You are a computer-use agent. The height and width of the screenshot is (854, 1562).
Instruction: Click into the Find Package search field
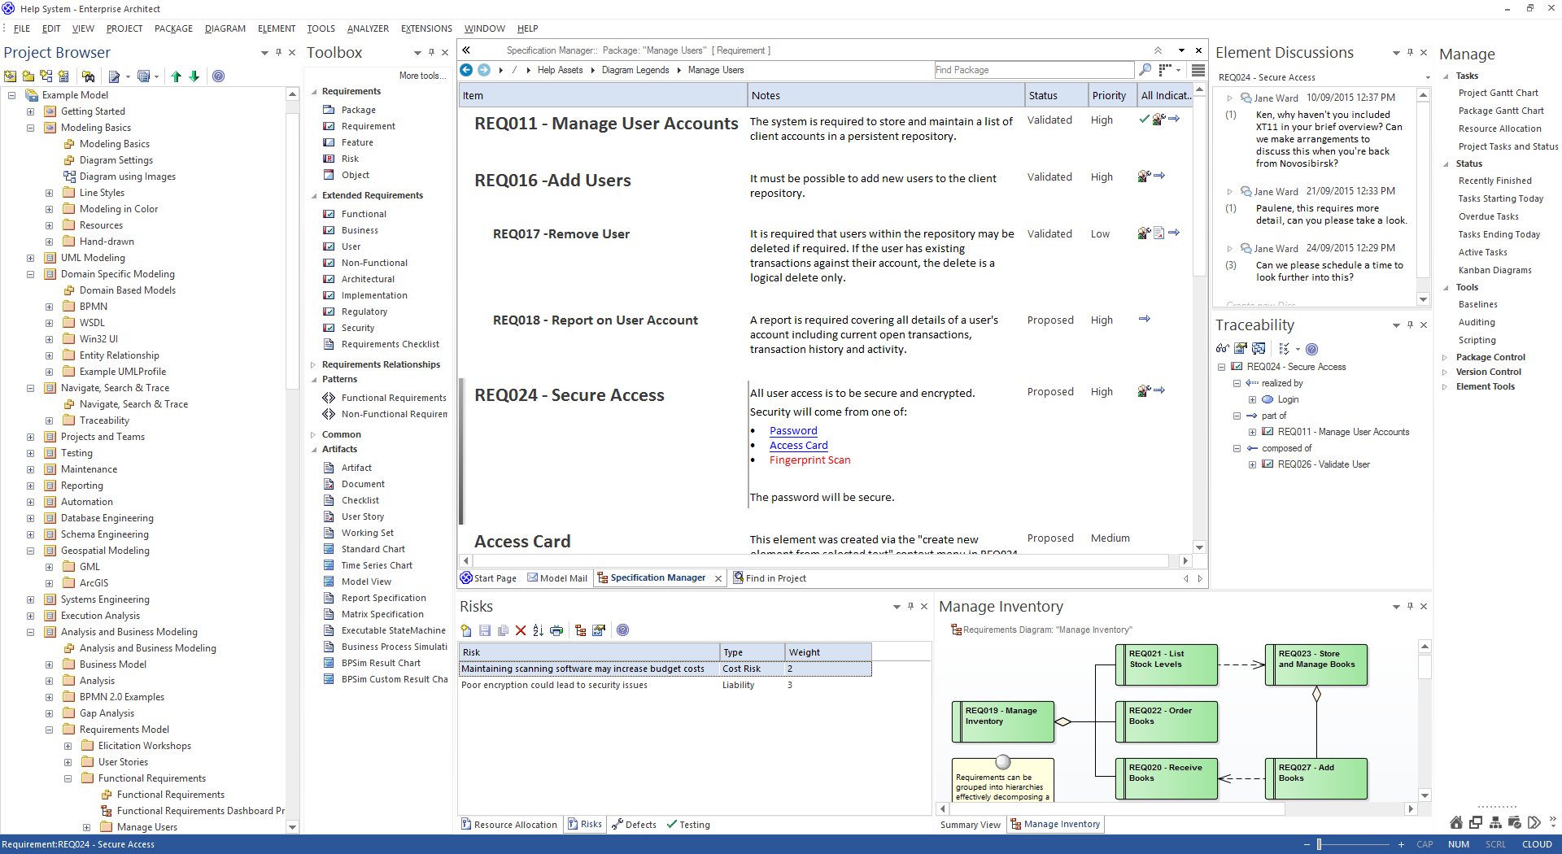[x=1033, y=70]
